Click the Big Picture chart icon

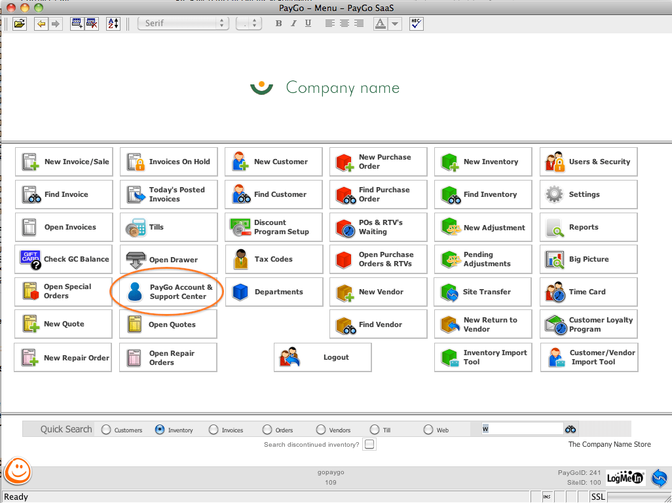click(x=555, y=260)
